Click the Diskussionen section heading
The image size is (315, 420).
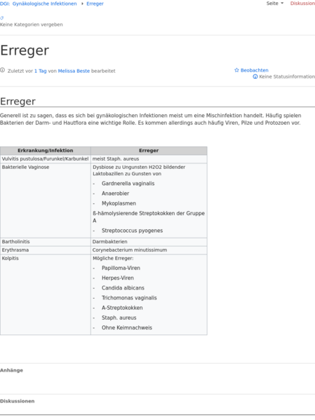pos(17,401)
